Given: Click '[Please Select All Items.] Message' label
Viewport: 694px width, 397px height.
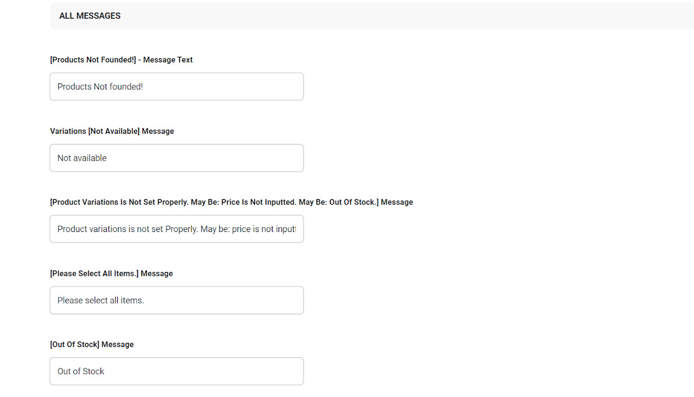Looking at the screenshot, I should click(111, 273).
